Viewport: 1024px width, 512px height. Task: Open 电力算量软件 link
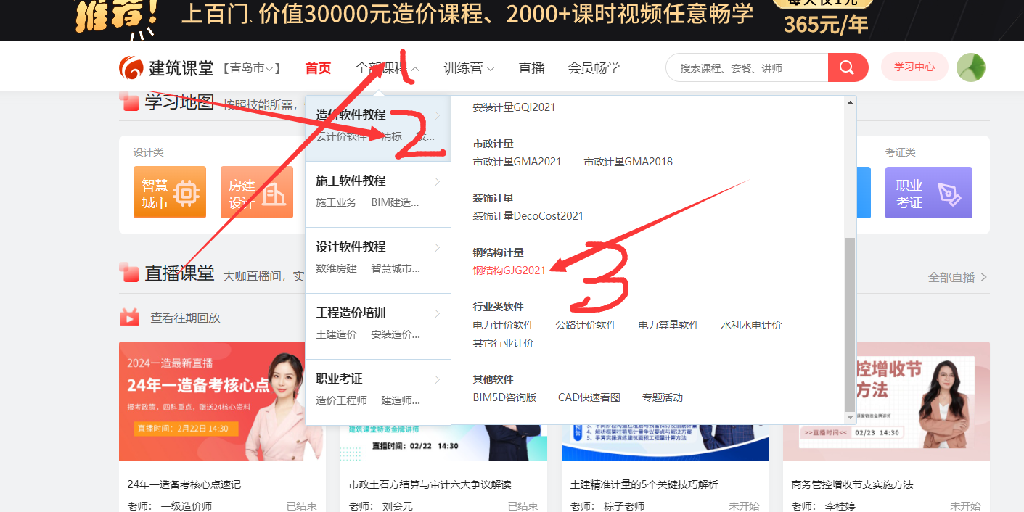668,325
